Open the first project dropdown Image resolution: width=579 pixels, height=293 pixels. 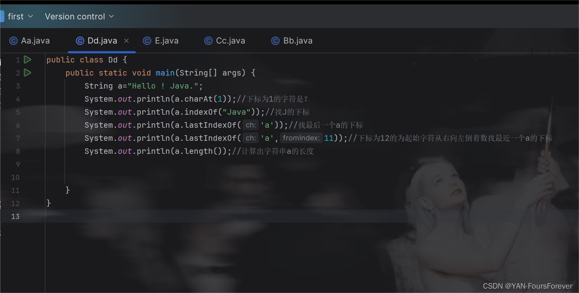tap(19, 16)
